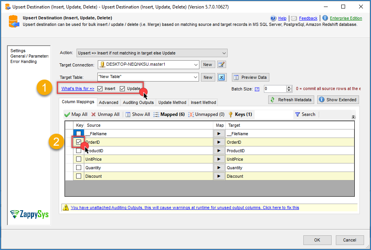Click OK button
The image size is (371, 250).
317,240
